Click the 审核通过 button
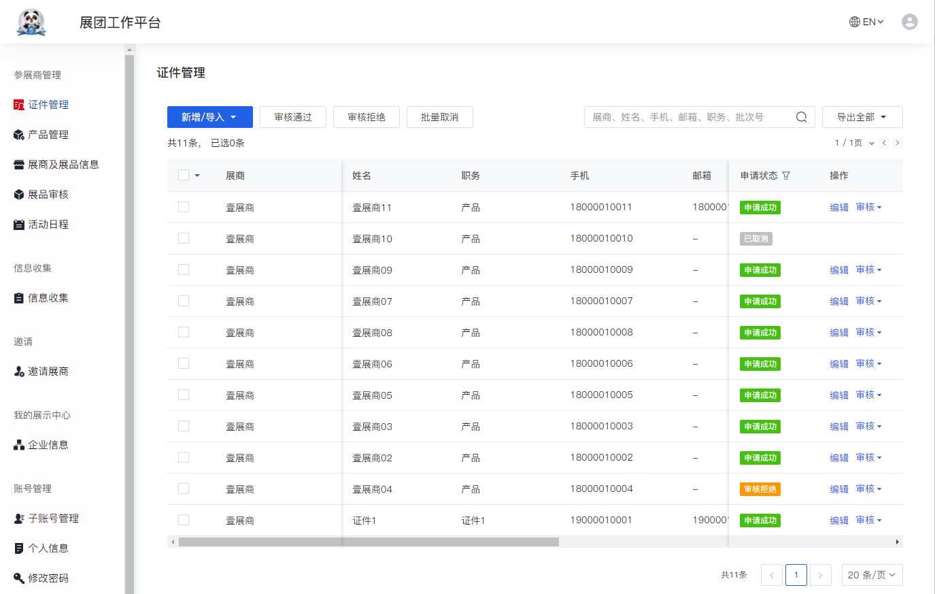The height and width of the screenshot is (594, 935). tap(293, 117)
